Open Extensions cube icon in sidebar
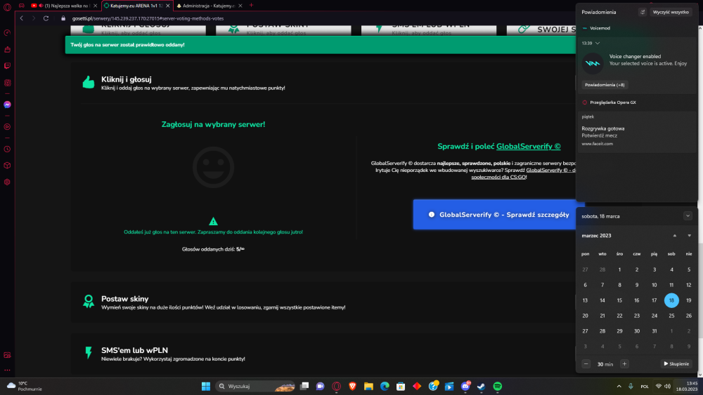Image resolution: width=703 pixels, height=395 pixels. point(7,166)
